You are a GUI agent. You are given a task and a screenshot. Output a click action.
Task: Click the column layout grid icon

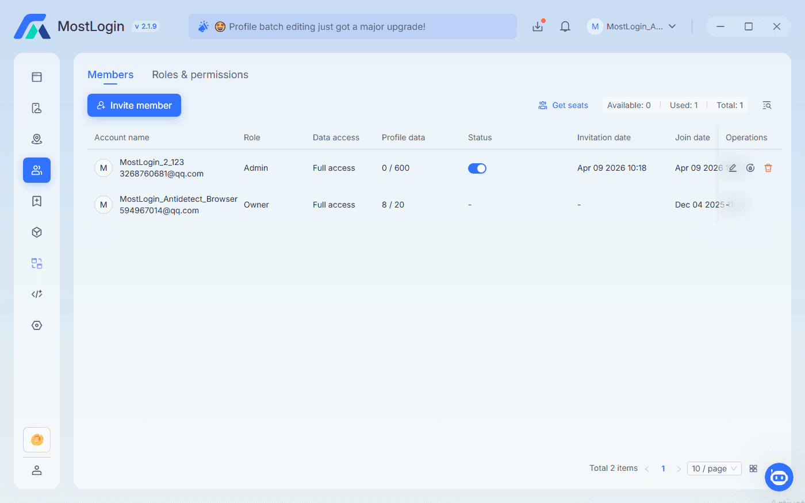click(753, 469)
